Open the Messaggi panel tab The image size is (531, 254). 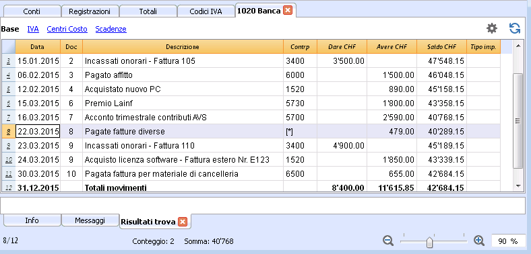(x=90, y=220)
